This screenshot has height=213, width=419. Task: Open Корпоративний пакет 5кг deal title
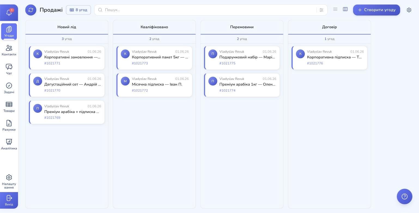160,57
